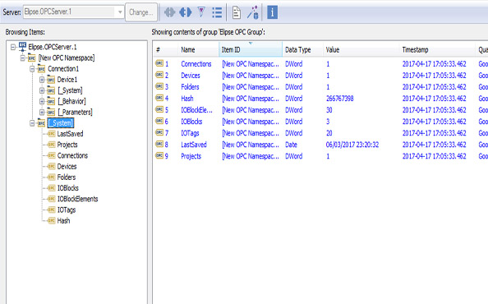Screen dimensions: 488x304
Task: Collapse the Connection1 tree node
Action: click(32, 69)
